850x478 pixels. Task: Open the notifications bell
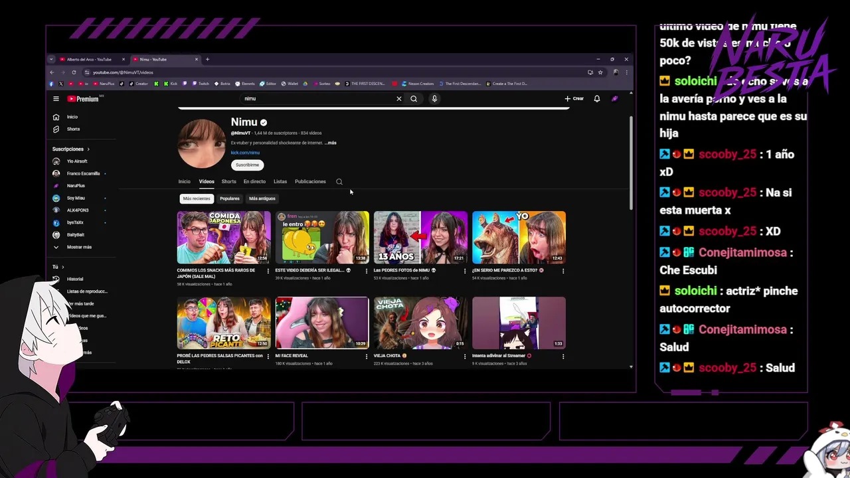click(597, 99)
